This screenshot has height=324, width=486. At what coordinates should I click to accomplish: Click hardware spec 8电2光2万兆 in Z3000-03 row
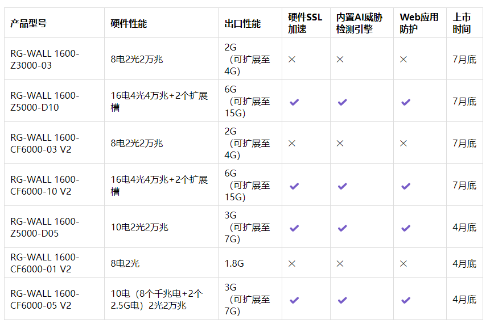point(137,60)
